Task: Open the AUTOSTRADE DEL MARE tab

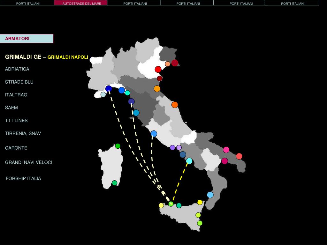Action: 81,3
